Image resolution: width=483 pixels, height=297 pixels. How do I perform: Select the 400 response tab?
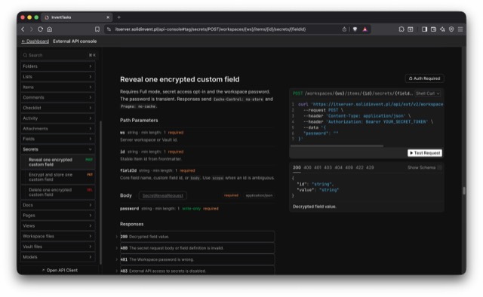pyautogui.click(x=307, y=167)
